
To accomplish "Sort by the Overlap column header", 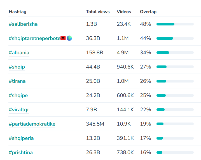I will click(148, 12).
